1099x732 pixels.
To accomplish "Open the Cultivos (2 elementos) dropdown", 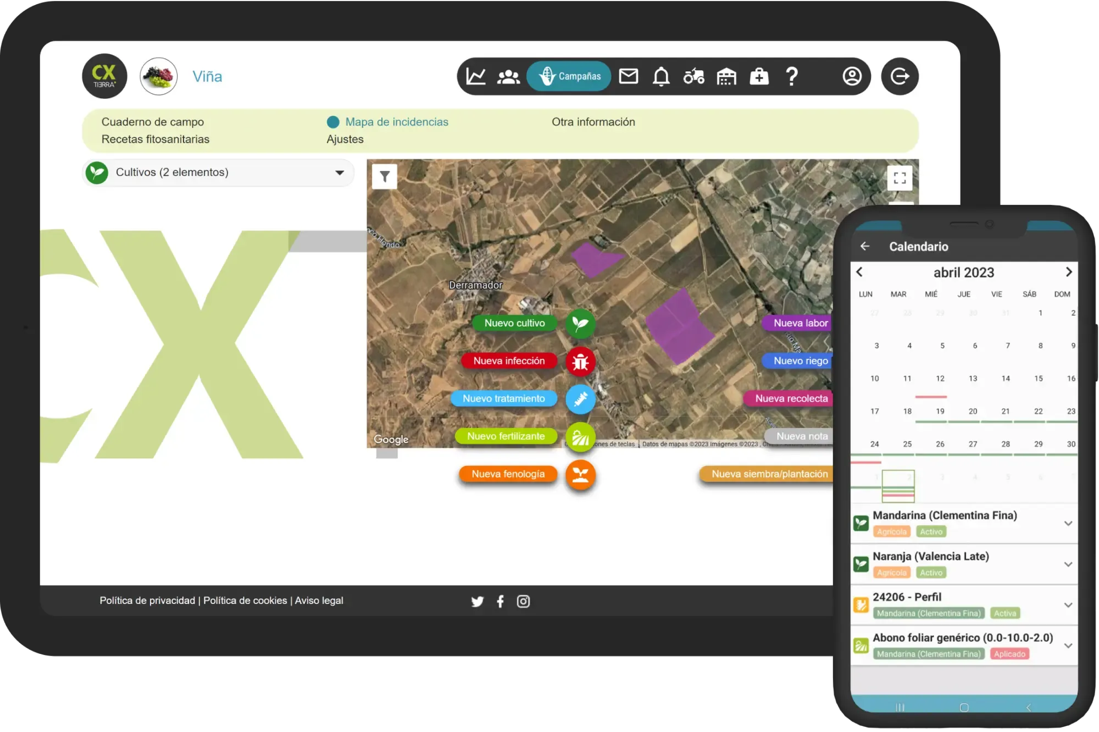I will (219, 173).
